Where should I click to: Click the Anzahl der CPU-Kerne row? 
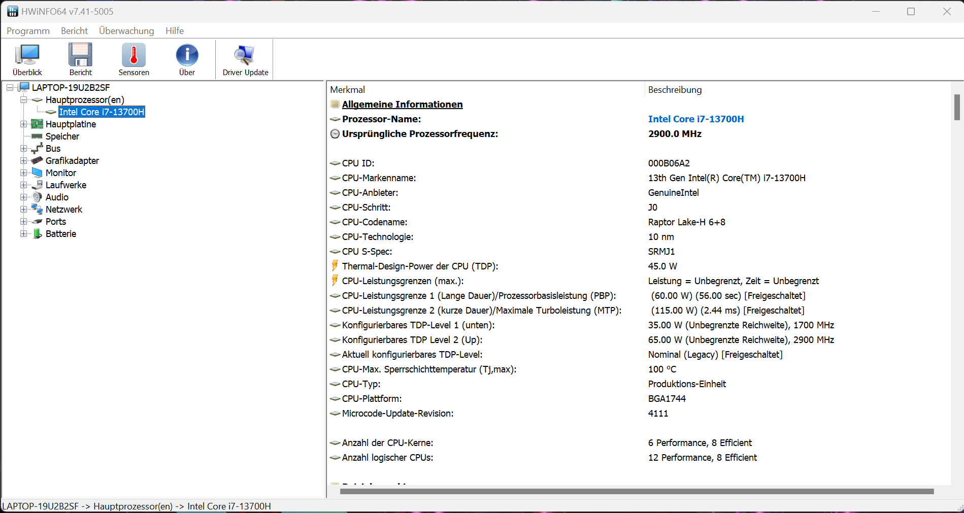tap(639, 442)
